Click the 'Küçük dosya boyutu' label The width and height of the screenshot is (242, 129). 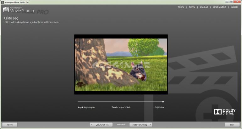(x=86, y=107)
